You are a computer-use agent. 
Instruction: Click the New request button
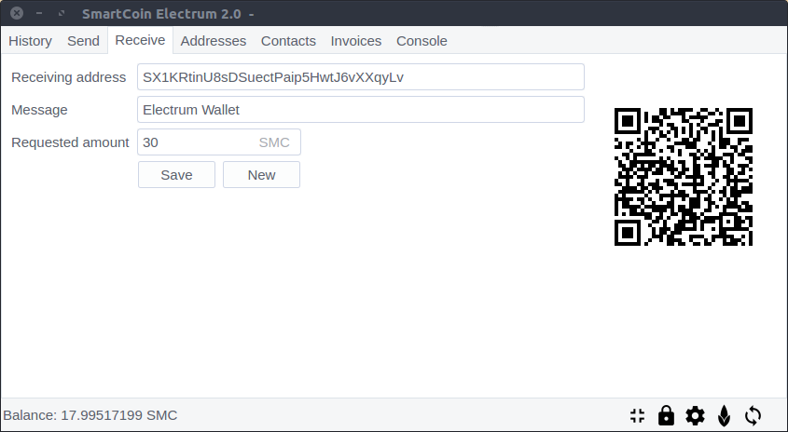(261, 175)
